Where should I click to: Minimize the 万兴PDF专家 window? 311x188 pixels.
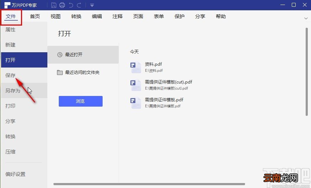click(x=283, y=5)
